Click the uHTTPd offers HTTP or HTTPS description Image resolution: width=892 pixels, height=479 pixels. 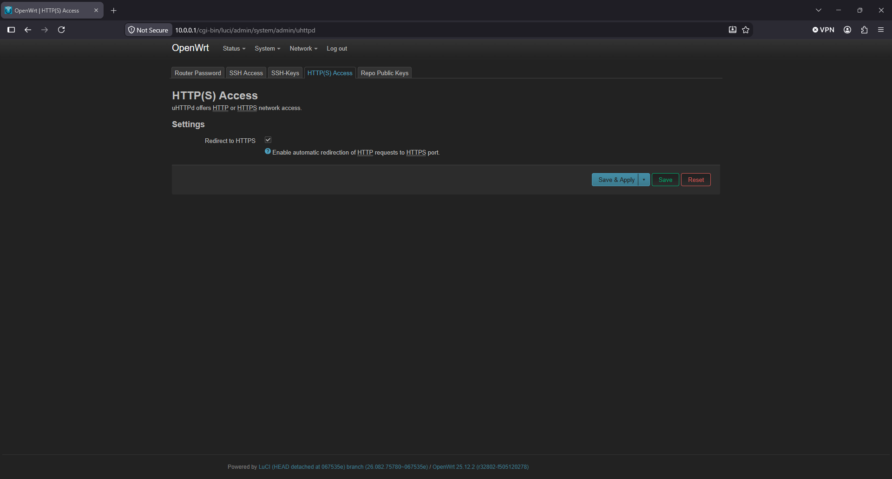pos(237,108)
